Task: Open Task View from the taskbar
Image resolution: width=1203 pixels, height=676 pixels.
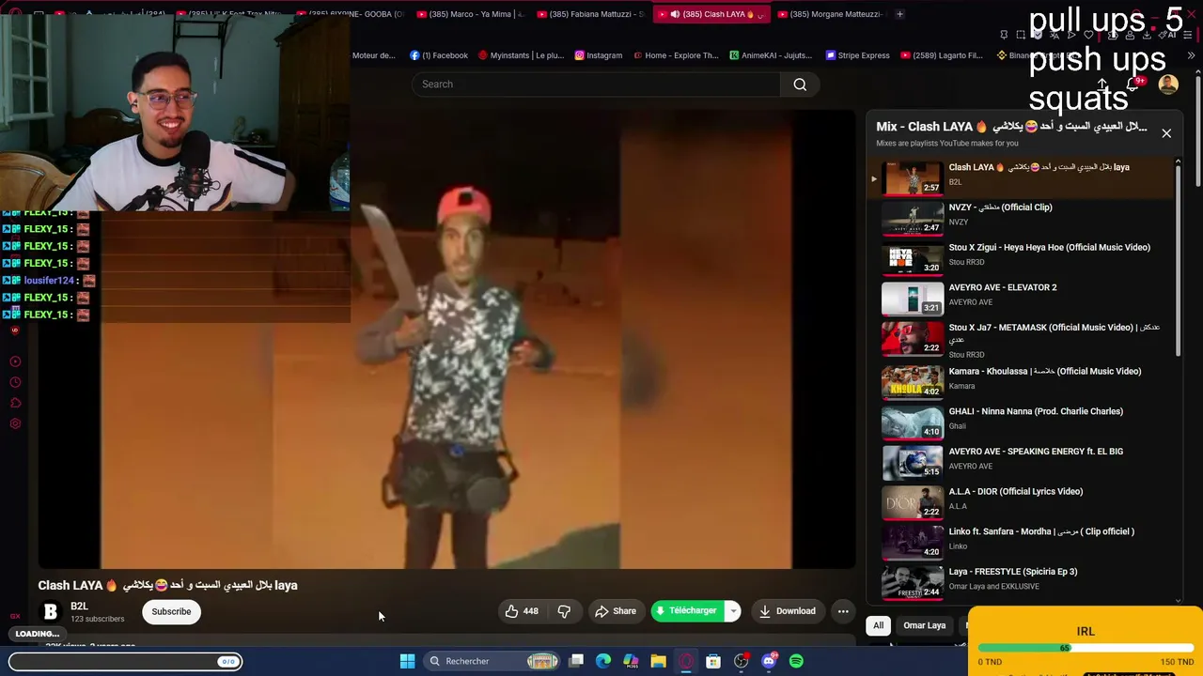Action: pos(576,661)
